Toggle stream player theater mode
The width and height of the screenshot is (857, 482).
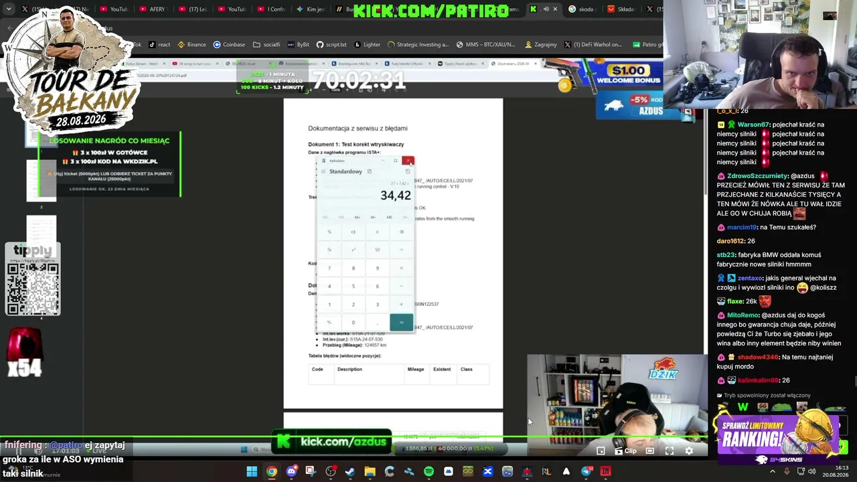click(x=649, y=451)
